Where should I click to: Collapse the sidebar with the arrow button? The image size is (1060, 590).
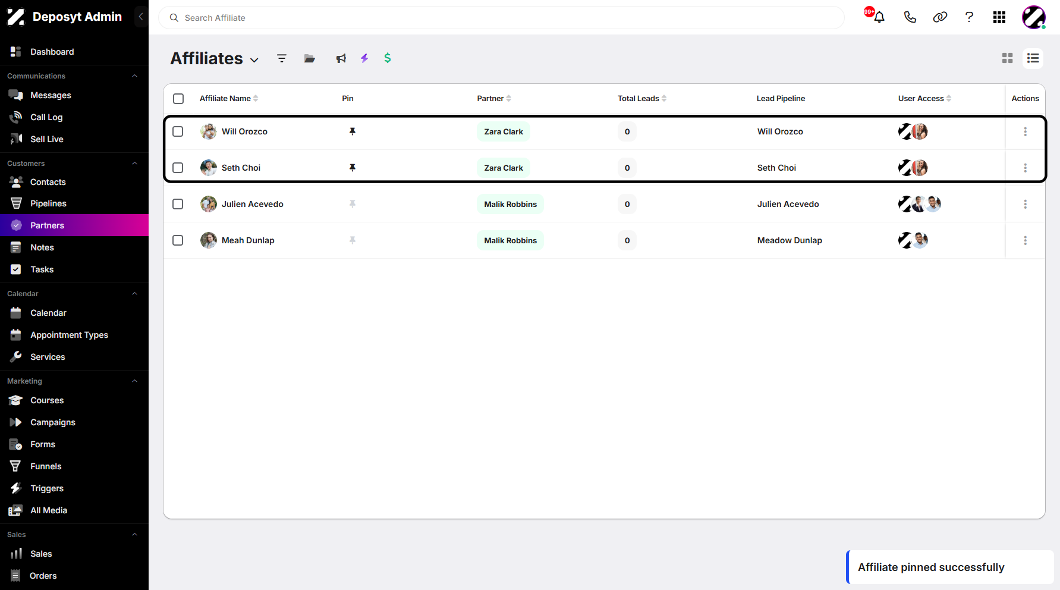tap(141, 17)
